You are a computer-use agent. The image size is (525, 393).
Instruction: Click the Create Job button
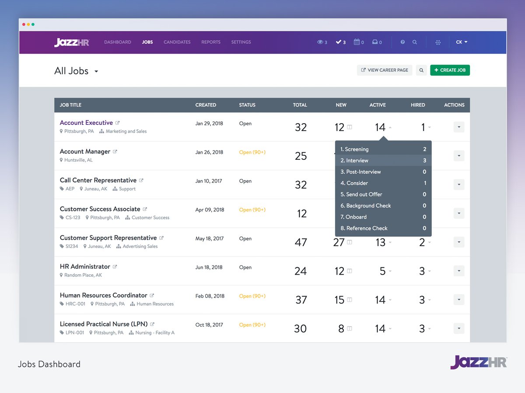click(450, 70)
